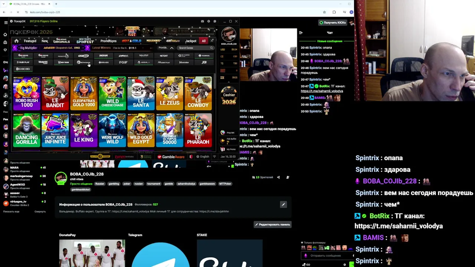This screenshot has height=267, width=475.
Task: Open Prop Bet in PokerOK sidebar
Action: [x=228, y=133]
